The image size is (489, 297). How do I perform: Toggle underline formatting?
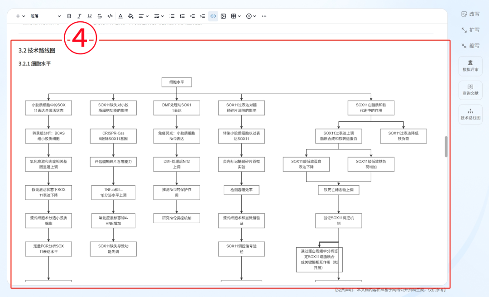click(90, 16)
